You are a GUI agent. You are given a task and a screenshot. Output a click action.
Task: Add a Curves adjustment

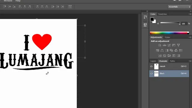pos(169,45)
